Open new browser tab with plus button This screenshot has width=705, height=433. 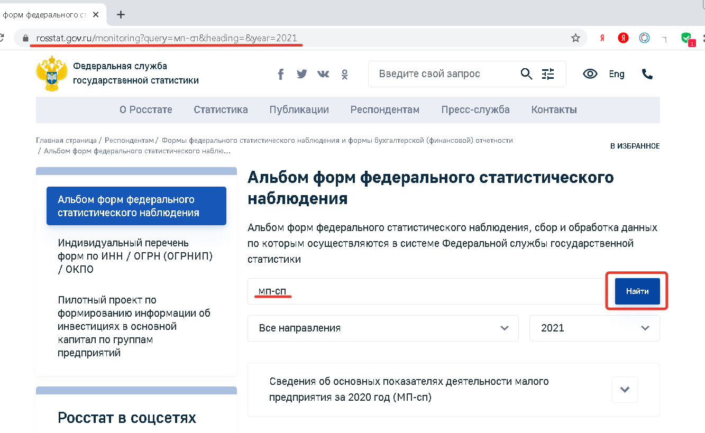pos(121,14)
